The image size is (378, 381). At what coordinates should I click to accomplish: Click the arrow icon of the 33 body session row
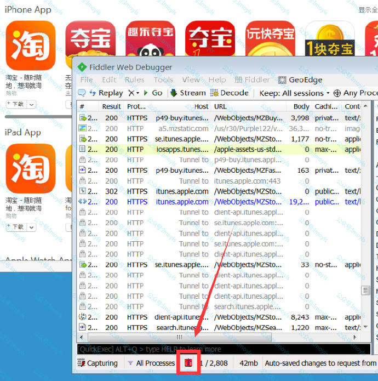tap(83, 264)
